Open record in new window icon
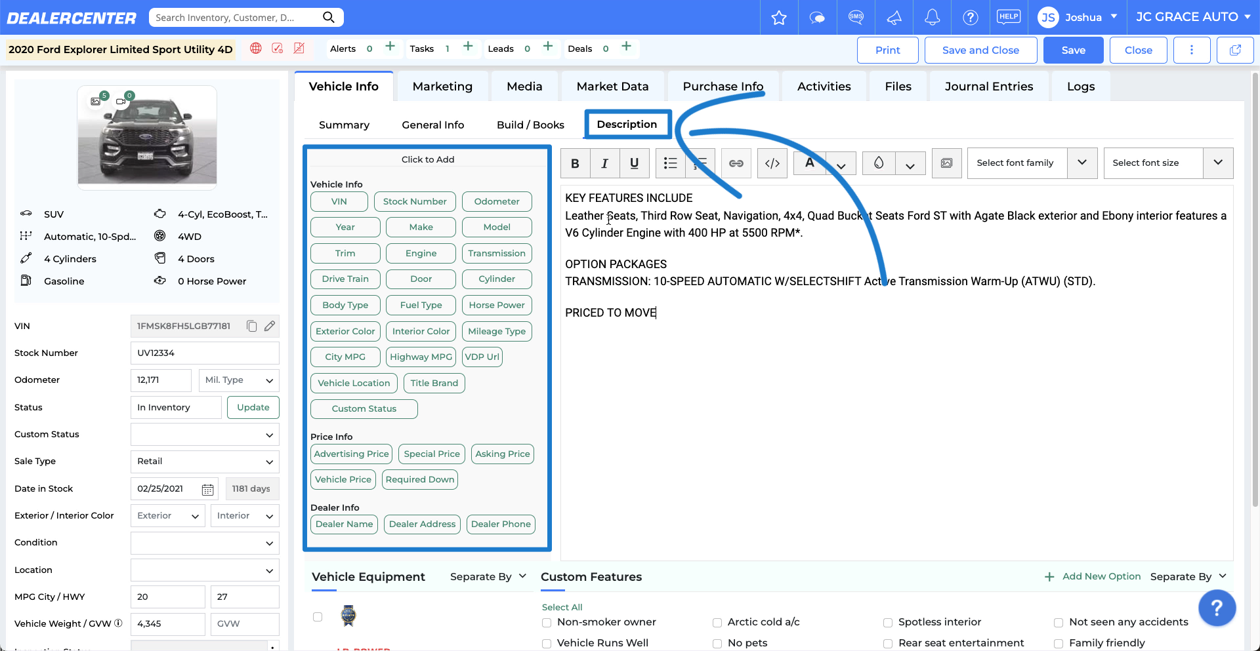Viewport: 1260px width, 651px height. pyautogui.click(x=1235, y=50)
